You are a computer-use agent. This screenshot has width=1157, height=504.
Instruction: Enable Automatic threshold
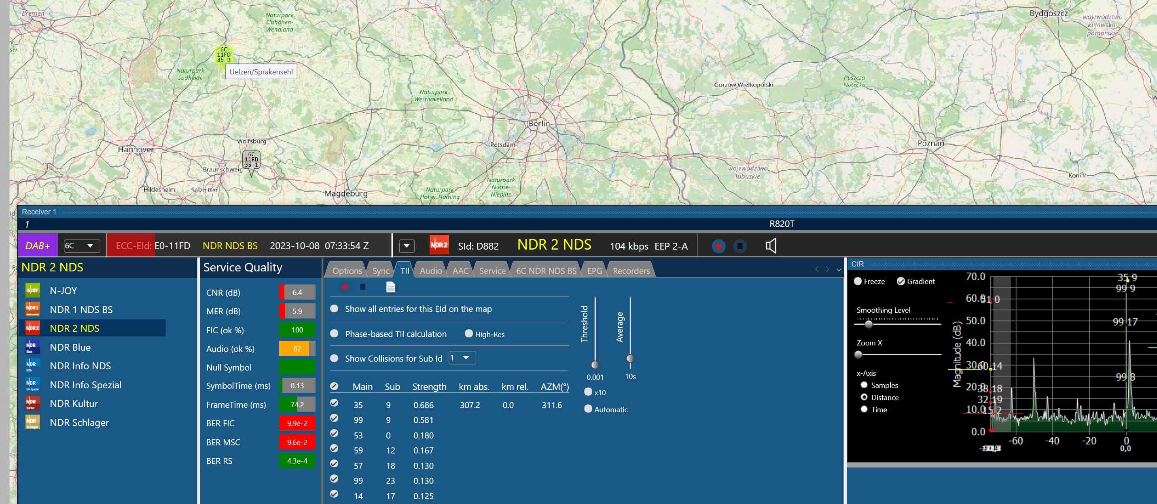coord(588,409)
